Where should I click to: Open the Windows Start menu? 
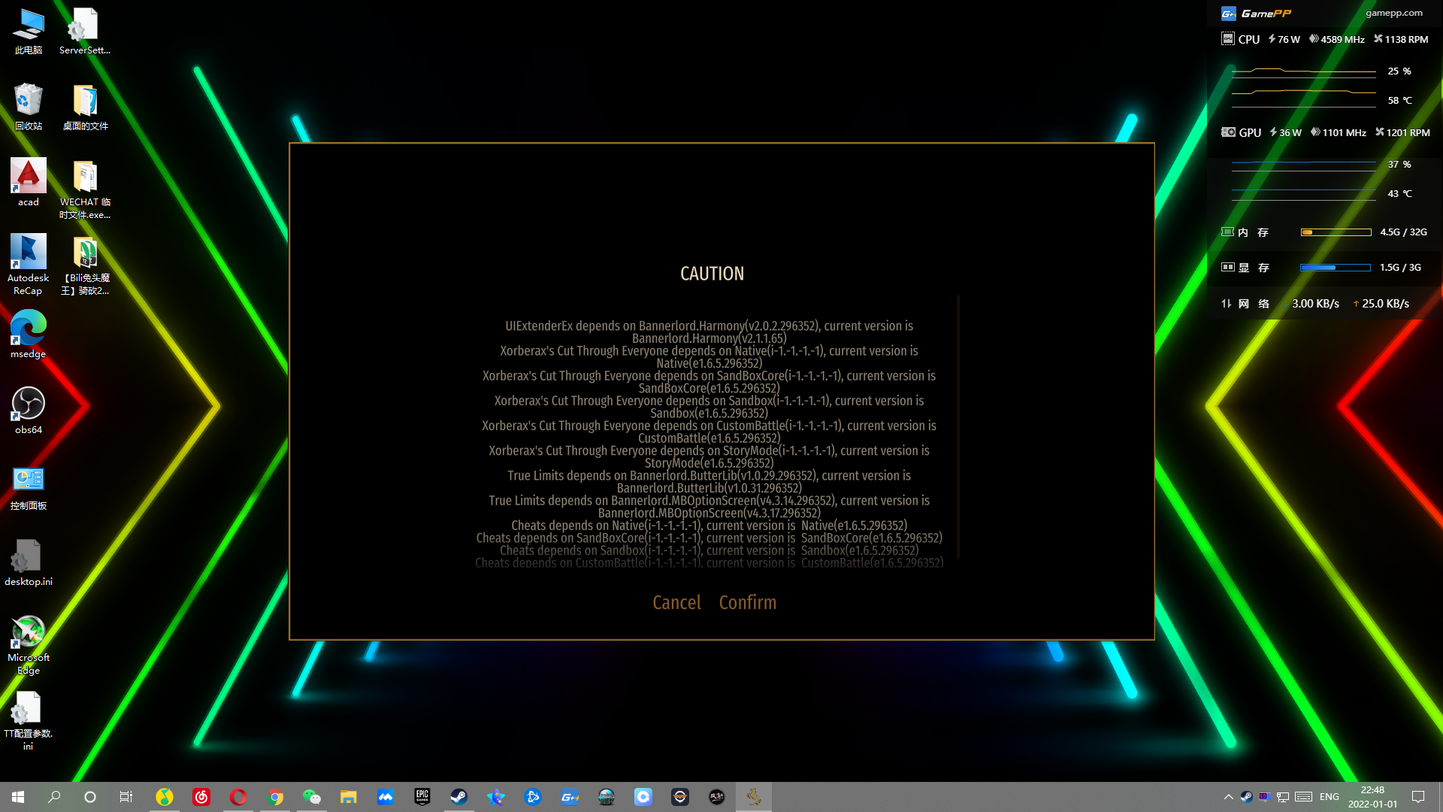pyautogui.click(x=18, y=797)
